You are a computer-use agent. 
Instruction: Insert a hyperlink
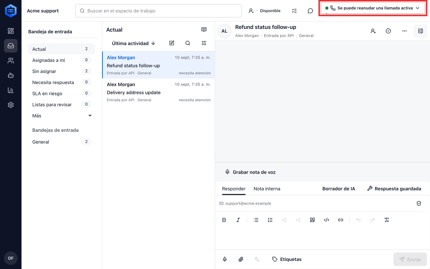coord(340,220)
